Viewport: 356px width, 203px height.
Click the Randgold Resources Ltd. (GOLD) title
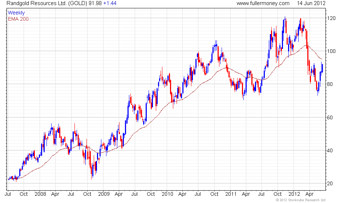point(47,3)
